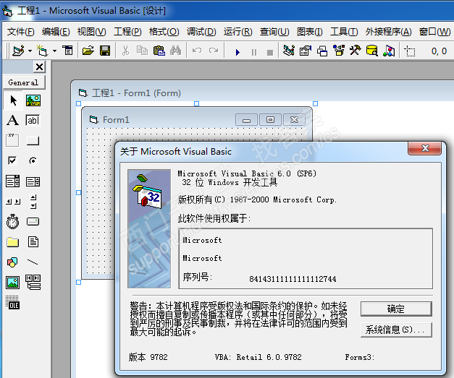Open the 格式(O) menu

point(164,32)
